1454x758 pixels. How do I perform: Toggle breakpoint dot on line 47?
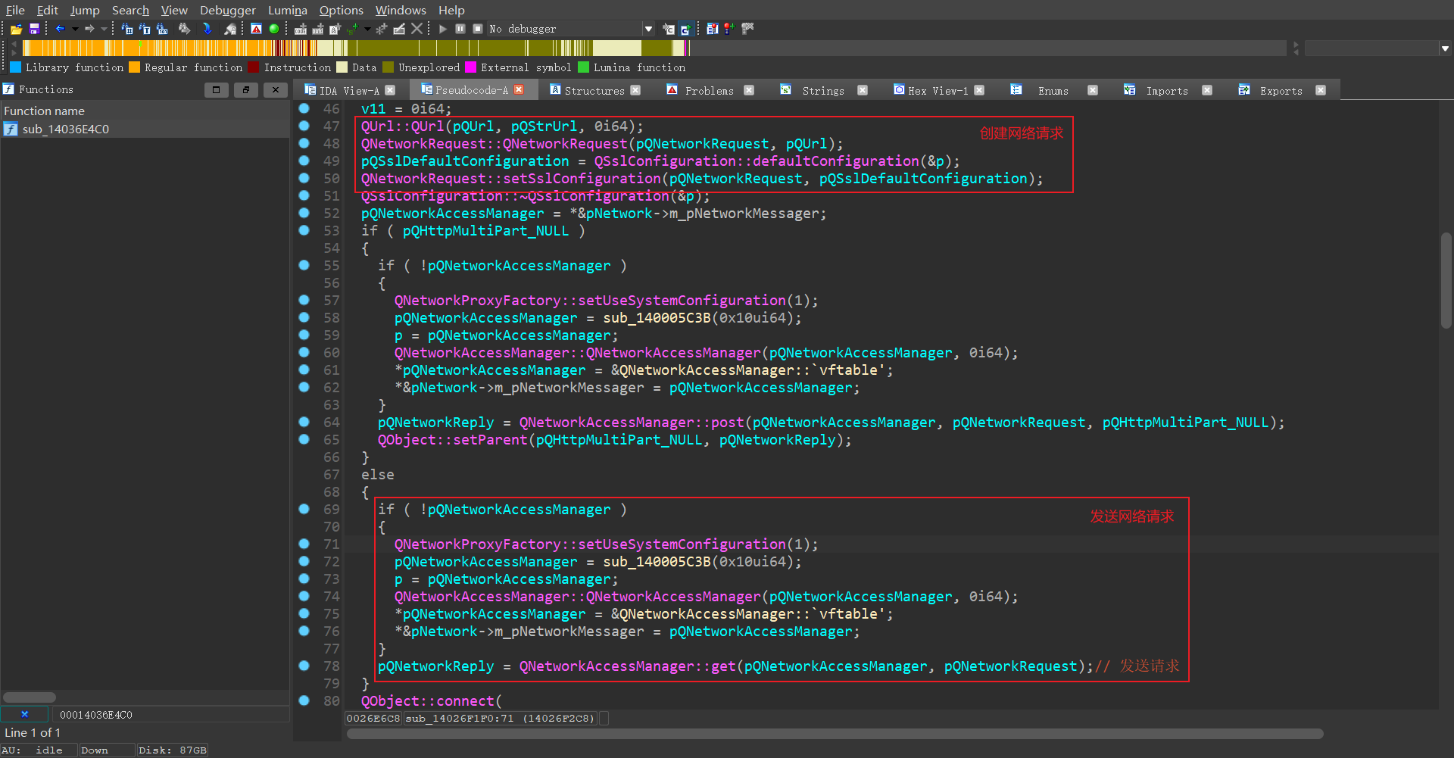tap(304, 126)
